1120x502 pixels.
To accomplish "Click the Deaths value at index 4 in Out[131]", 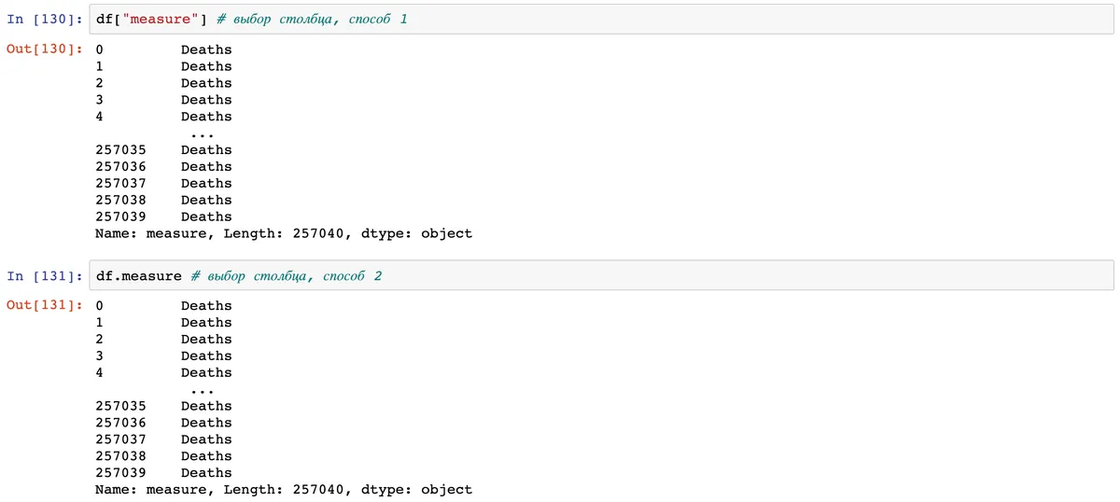I will point(206,372).
